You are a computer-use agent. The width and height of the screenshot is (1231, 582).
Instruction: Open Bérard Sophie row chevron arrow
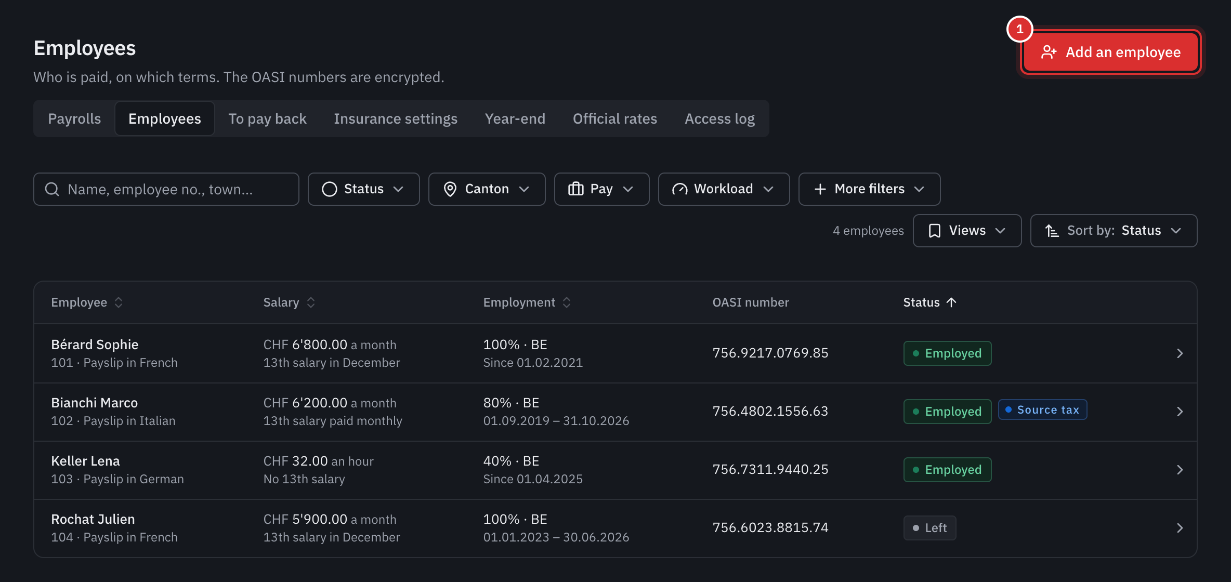click(1180, 353)
